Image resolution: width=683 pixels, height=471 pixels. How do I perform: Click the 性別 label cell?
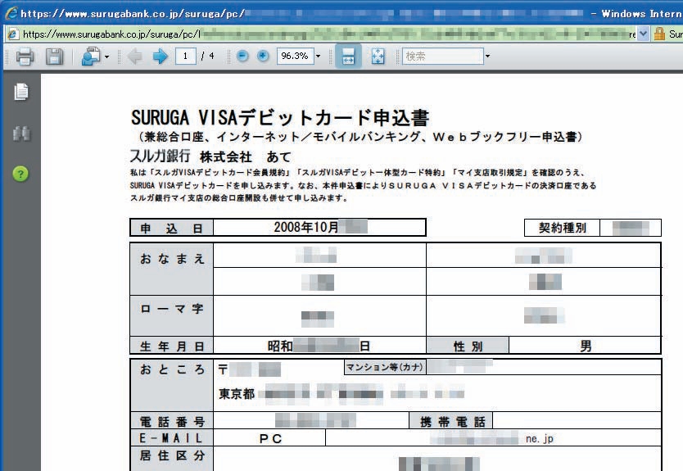pos(468,346)
